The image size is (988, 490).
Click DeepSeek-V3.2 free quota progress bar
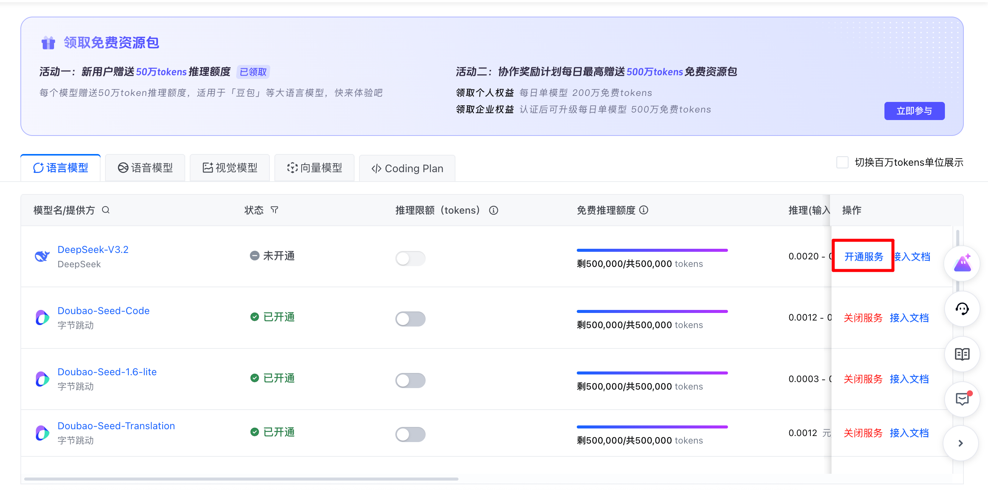pyautogui.click(x=652, y=250)
